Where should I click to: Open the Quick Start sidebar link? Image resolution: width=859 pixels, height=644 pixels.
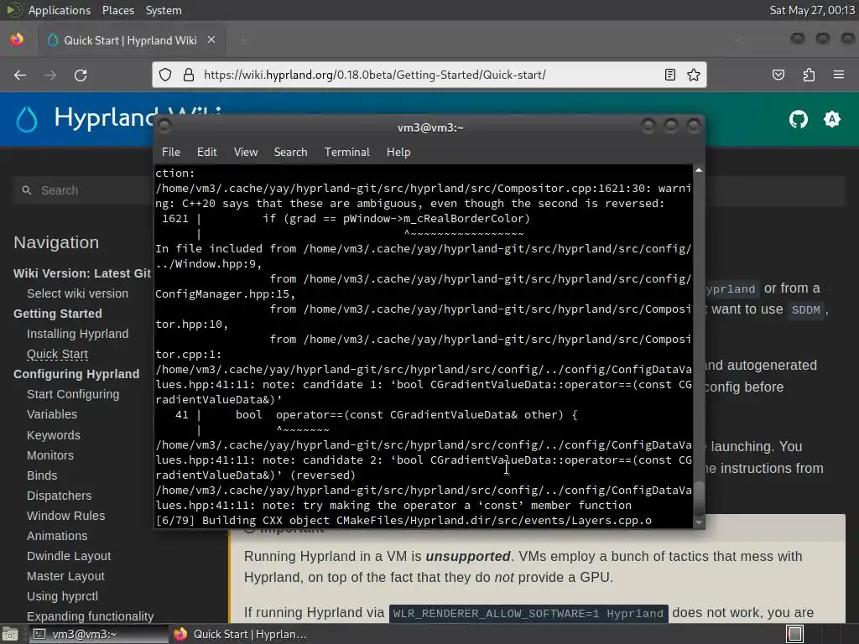pyautogui.click(x=58, y=354)
